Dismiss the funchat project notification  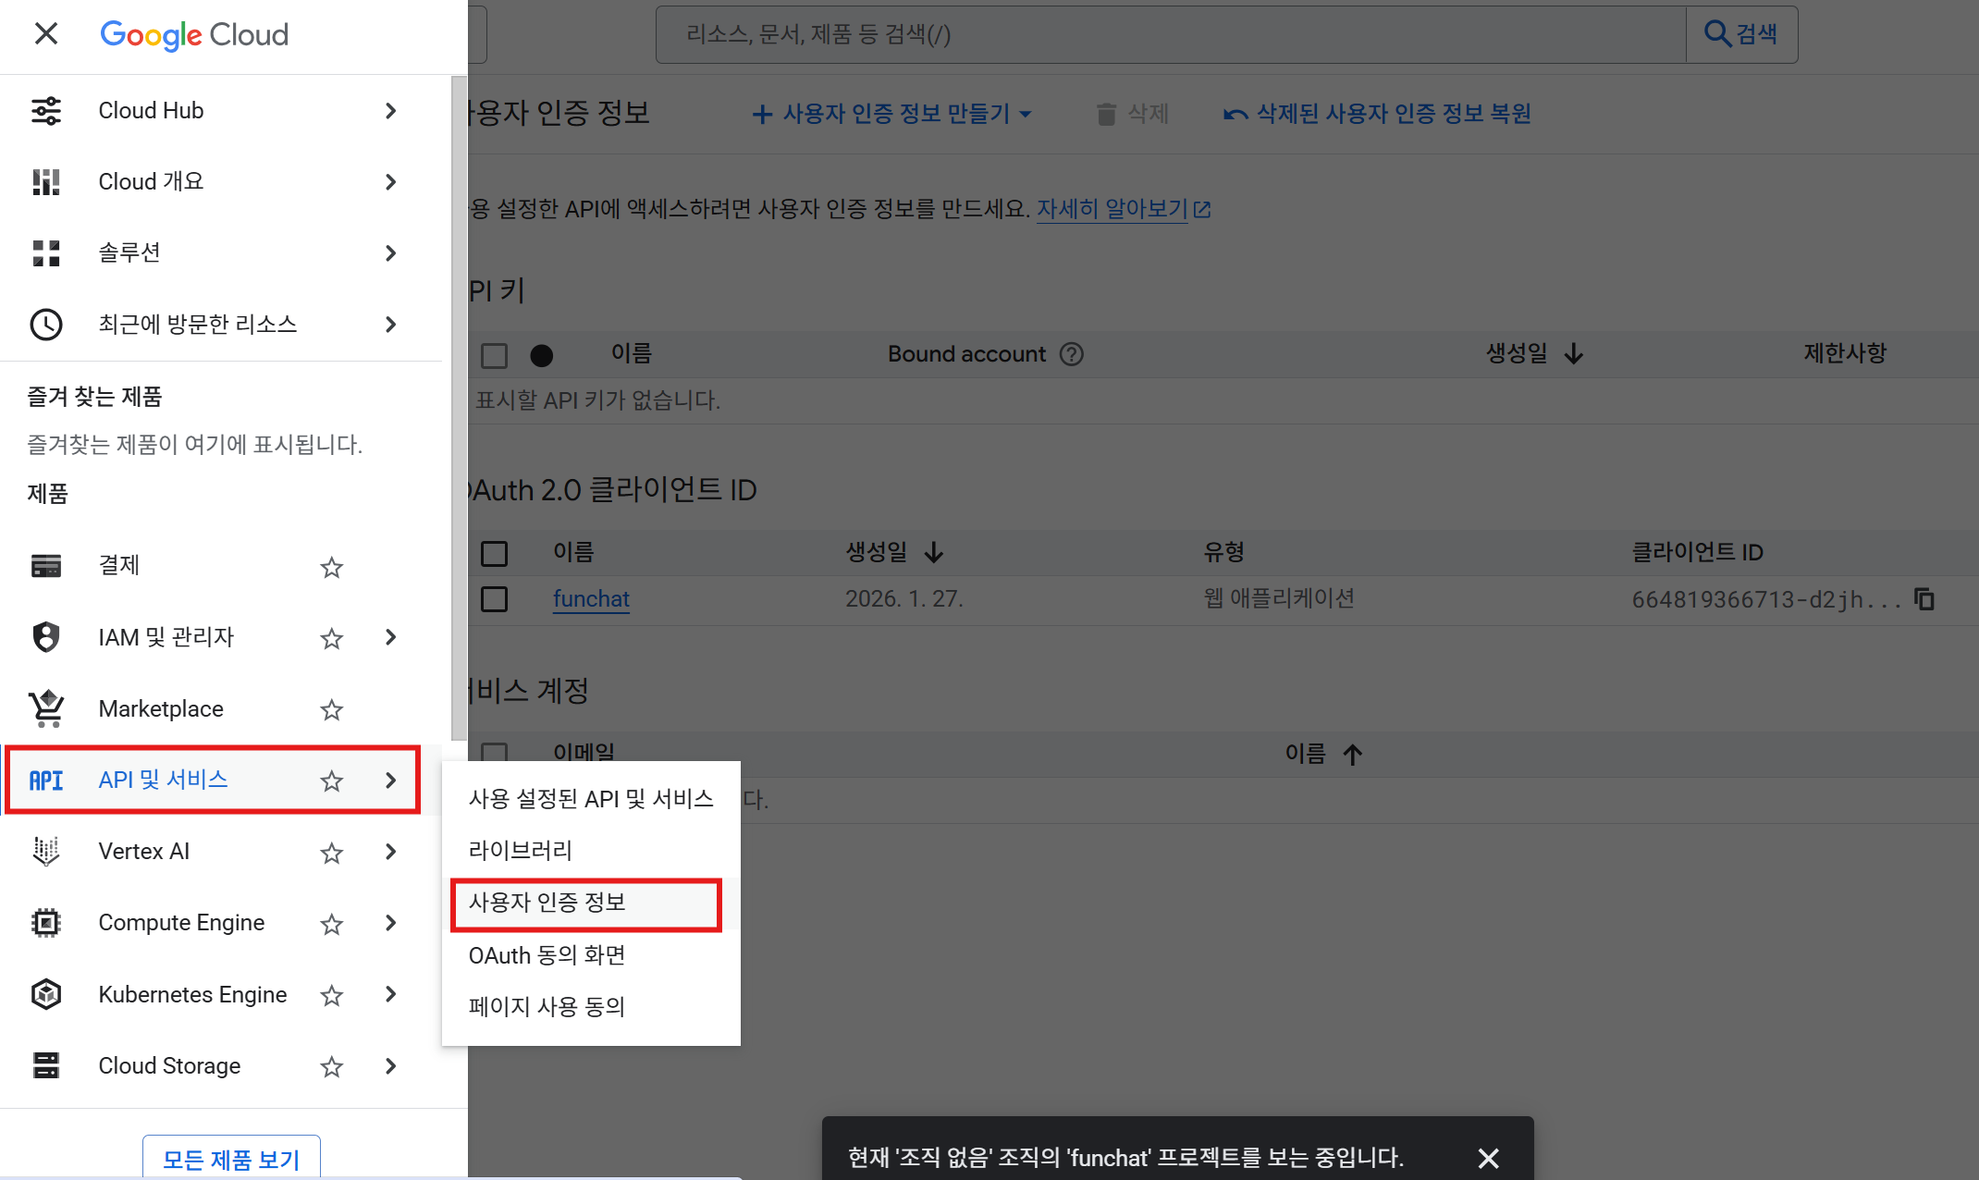coord(1488,1158)
